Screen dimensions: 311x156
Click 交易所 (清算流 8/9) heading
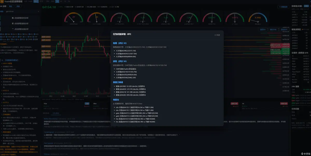tap(300, 53)
